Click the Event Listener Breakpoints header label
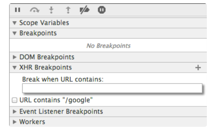The width and height of the screenshot is (213, 133). (x=61, y=112)
